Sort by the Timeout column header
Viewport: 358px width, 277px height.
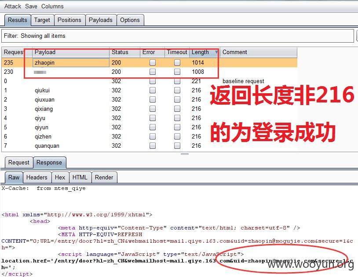click(x=177, y=52)
